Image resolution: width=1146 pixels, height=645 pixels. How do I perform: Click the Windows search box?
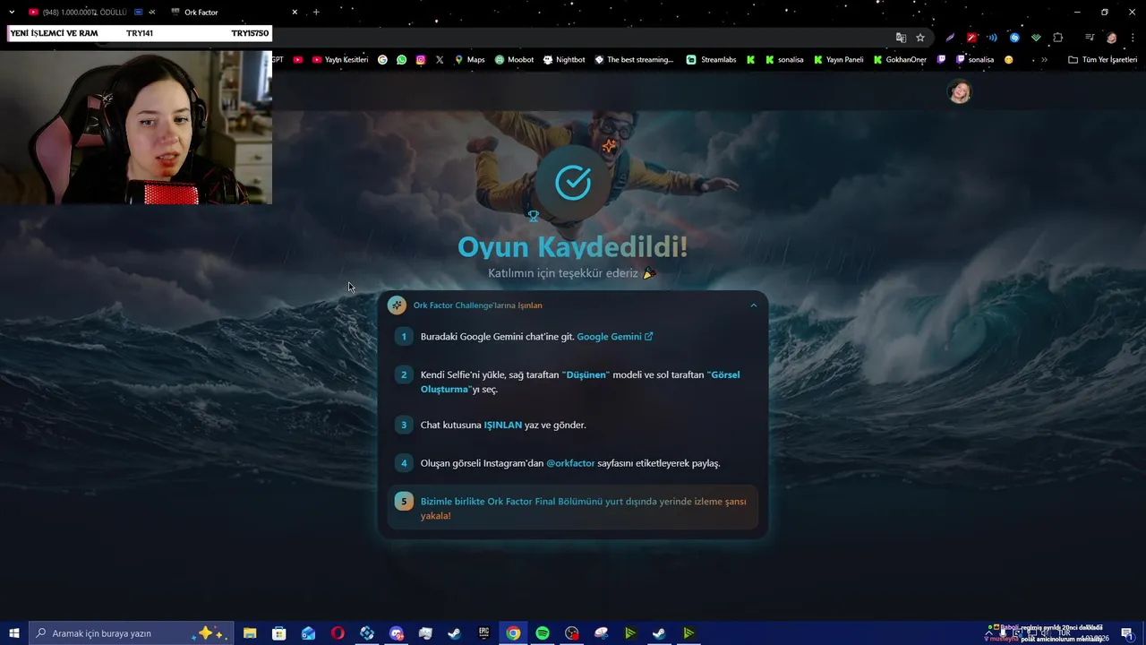tap(132, 633)
